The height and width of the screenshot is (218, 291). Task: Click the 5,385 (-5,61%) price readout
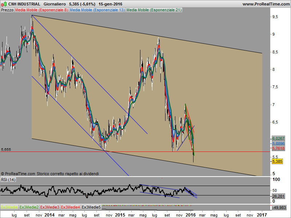tap(82, 4)
